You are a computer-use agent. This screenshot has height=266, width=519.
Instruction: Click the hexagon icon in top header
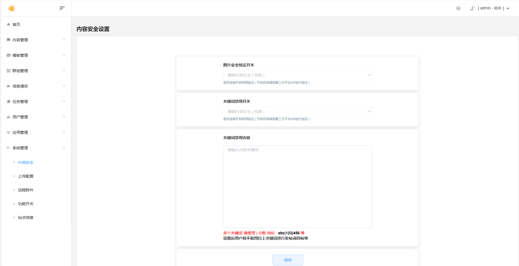click(458, 8)
